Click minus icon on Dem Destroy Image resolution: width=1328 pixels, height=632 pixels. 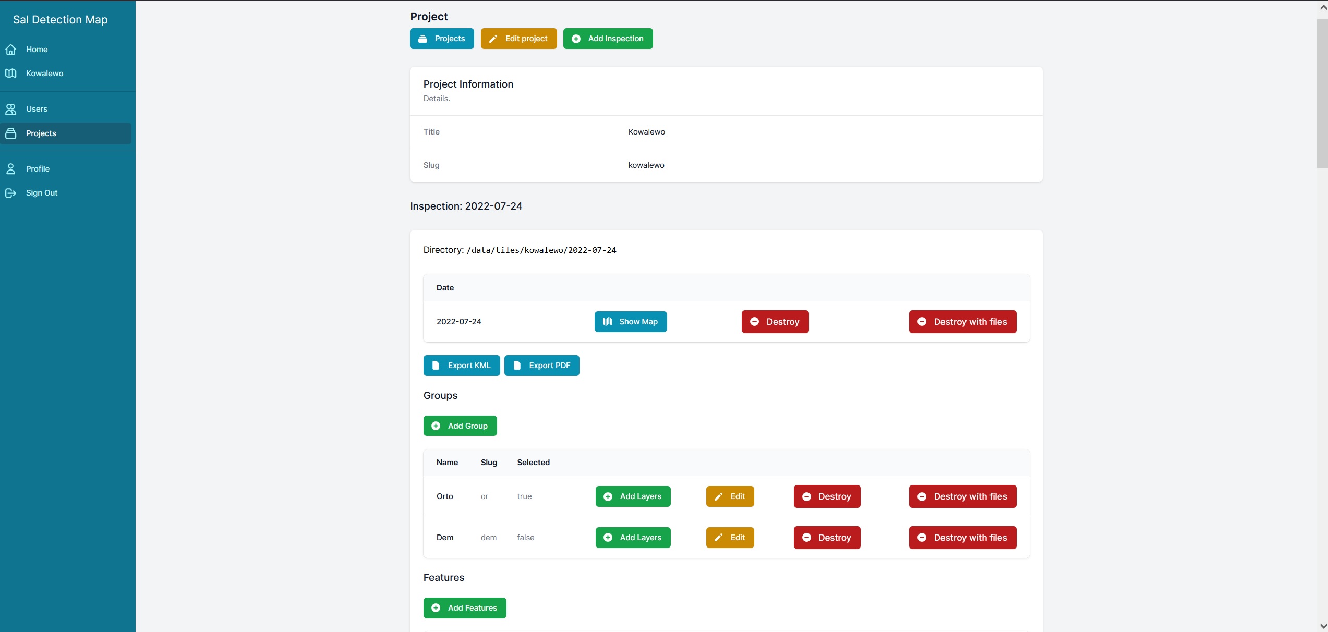tap(807, 538)
